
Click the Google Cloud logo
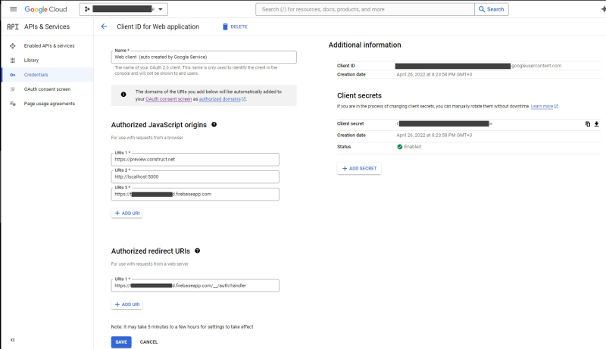point(45,9)
